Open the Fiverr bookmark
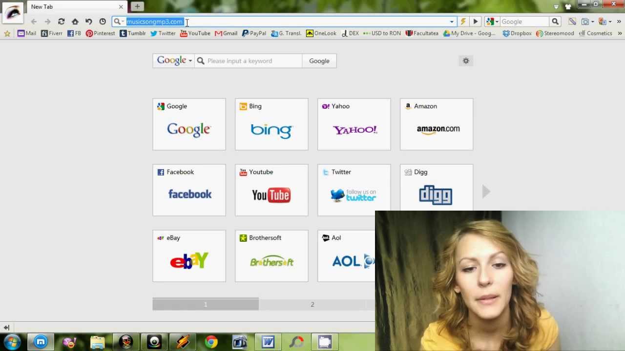Screen dimensions: 625x351 pos(52,33)
